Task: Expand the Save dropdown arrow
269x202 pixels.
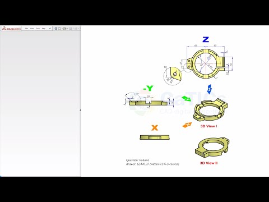Action: 73,29
